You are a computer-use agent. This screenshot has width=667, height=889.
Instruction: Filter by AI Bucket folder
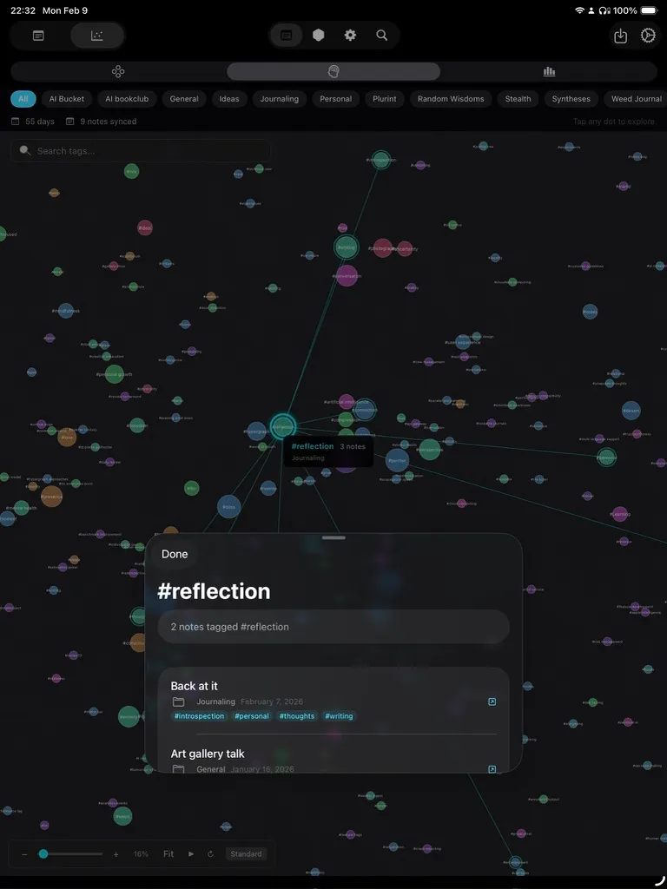[x=66, y=99]
